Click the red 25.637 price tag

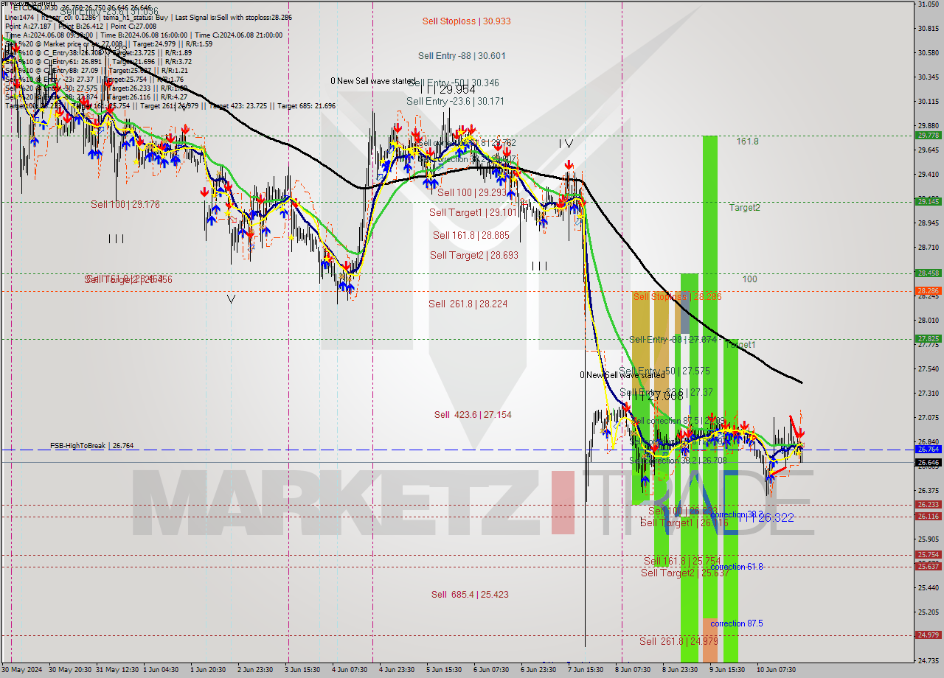click(928, 567)
